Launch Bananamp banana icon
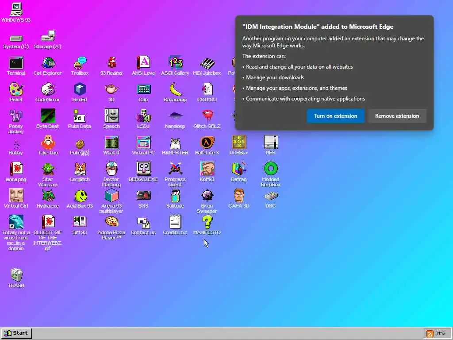This screenshot has height=340, width=453. point(175,89)
